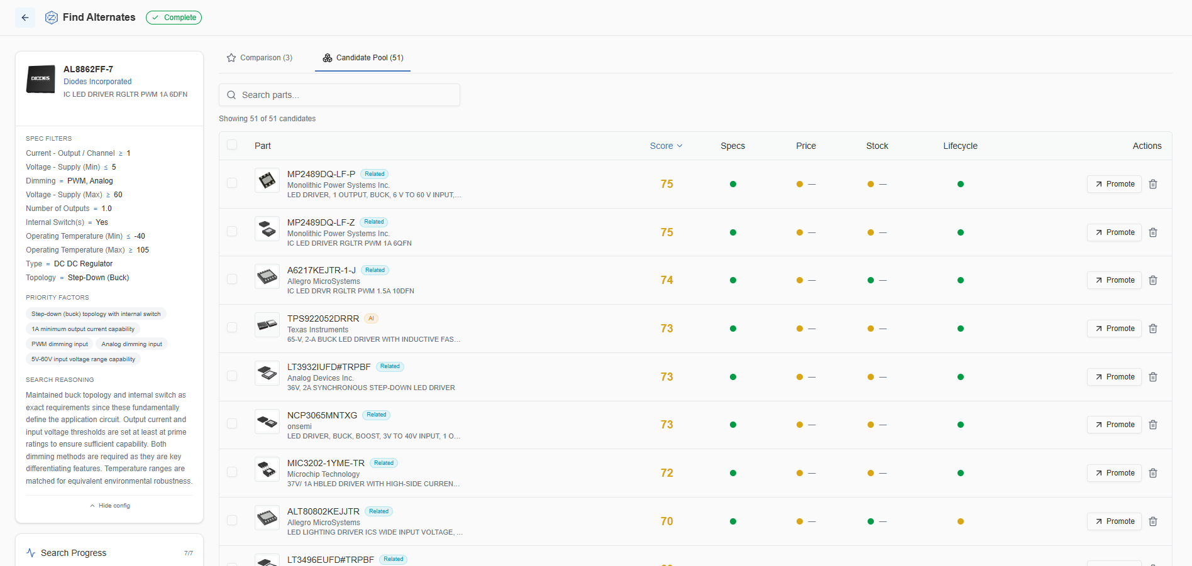Viewport: 1192px width, 566px height.
Task: Open the ALT80802KEJJTR part image
Action: (267, 518)
